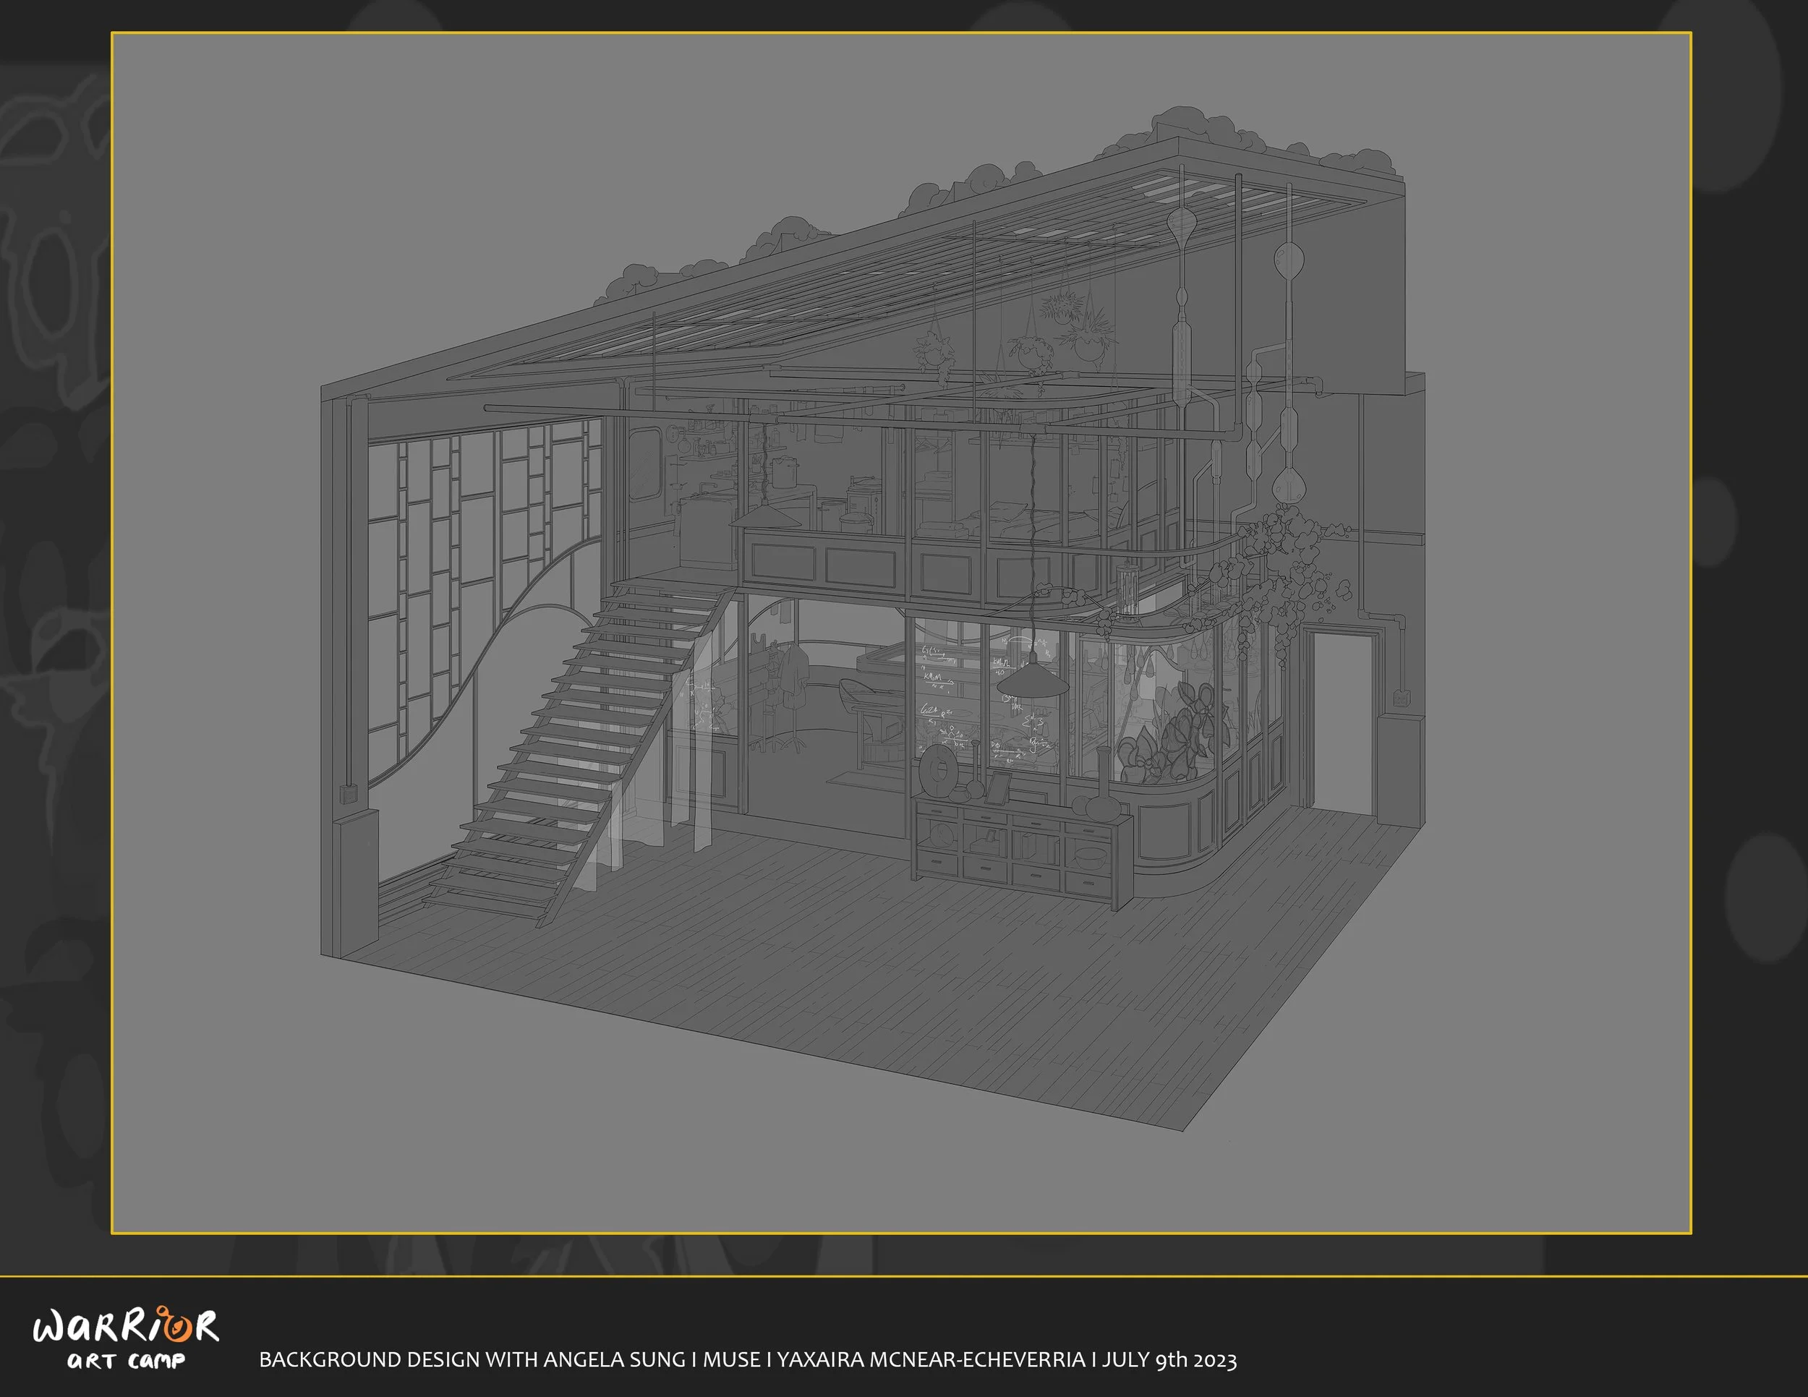Click the 'JULY 9th 2023' date text
Screen dimensions: 1808x1397
click(1169, 1359)
